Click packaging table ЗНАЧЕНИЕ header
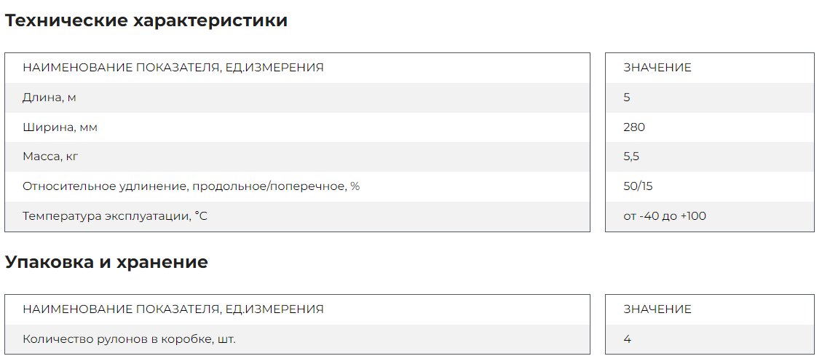Viewport: 822px width, 356px height. (657, 309)
